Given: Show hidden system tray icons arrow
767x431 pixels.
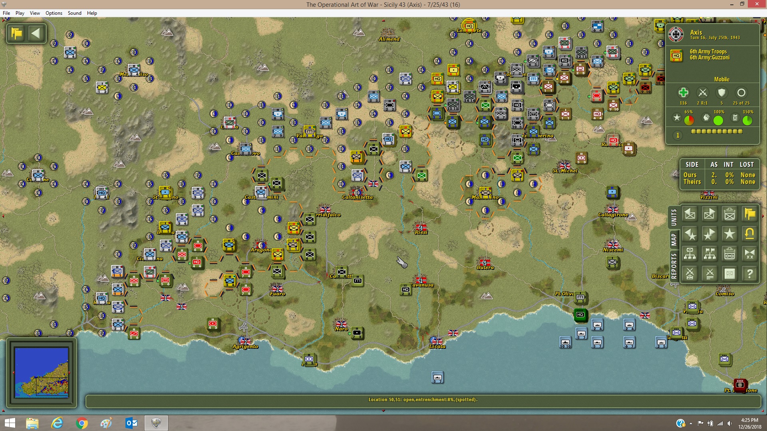Looking at the screenshot, I should (691, 423).
